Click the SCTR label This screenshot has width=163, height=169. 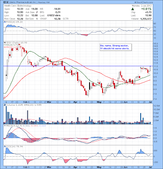pos(66,19)
